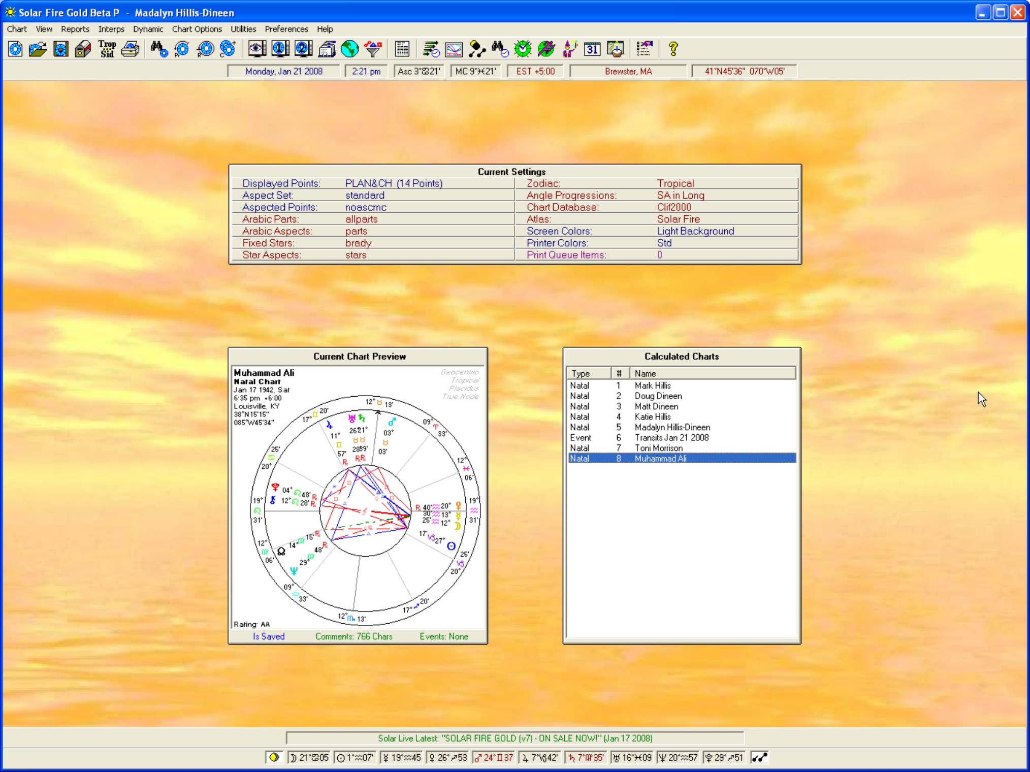Expand the Screen Colors dropdown setting
1030x772 pixels.
(695, 231)
